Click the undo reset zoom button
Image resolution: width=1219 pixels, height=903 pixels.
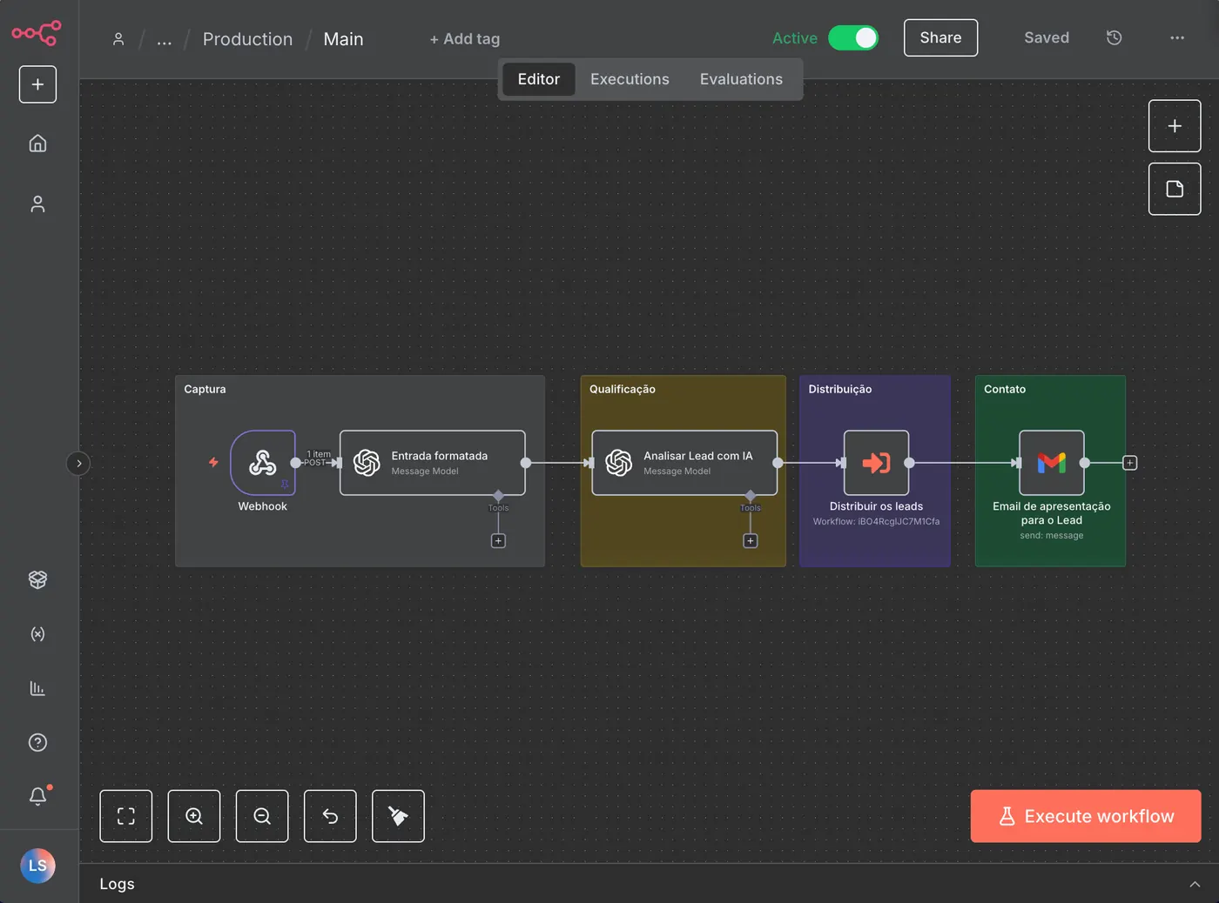(330, 816)
